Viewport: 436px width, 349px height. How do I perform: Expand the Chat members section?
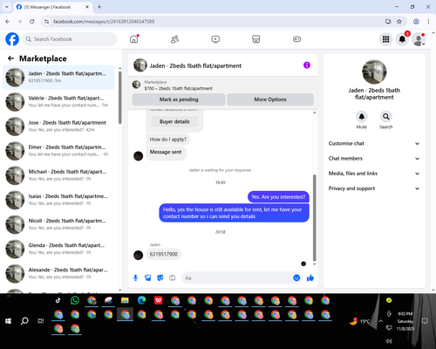point(374,159)
